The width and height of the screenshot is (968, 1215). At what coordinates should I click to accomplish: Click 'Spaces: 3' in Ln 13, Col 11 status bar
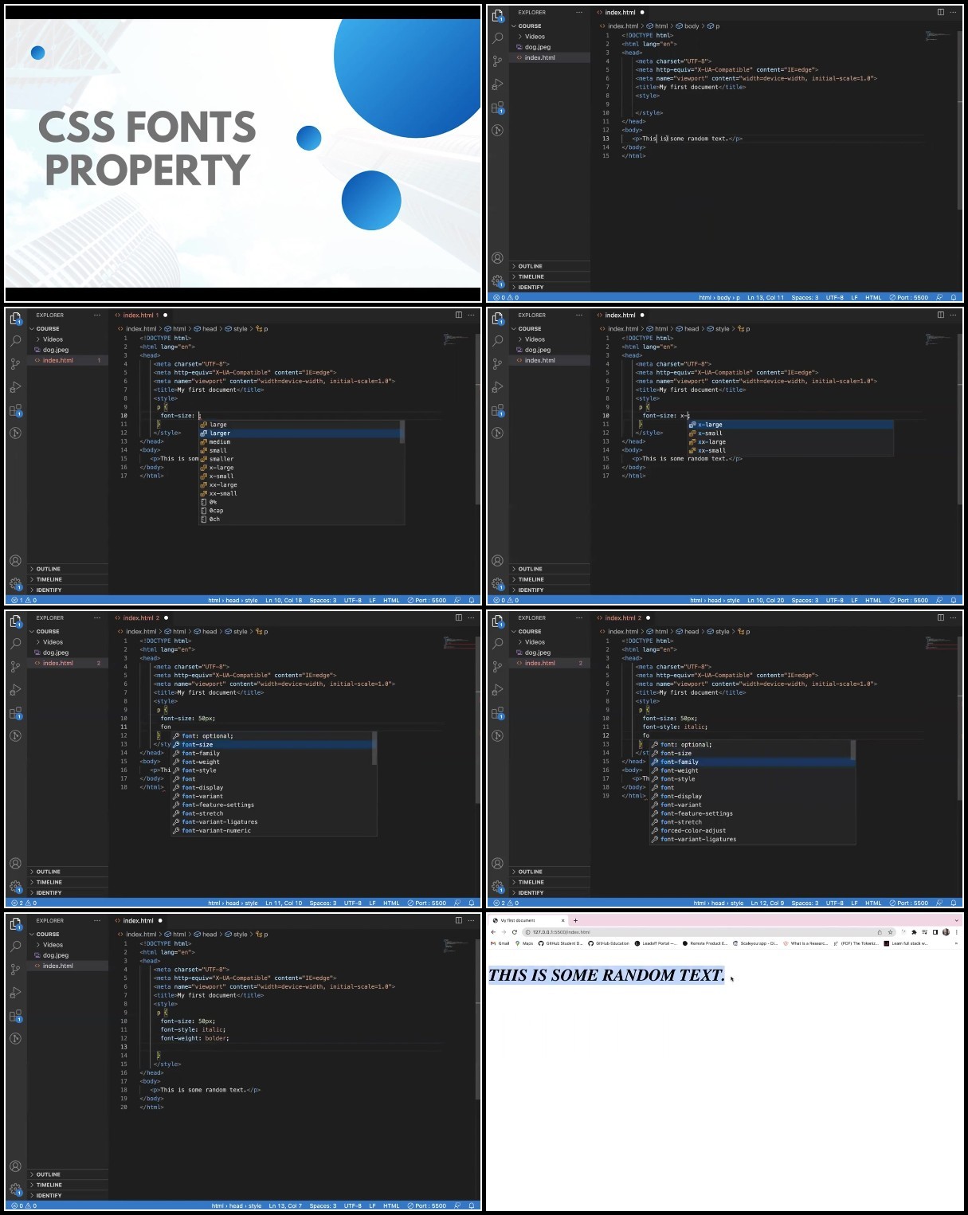tap(805, 297)
